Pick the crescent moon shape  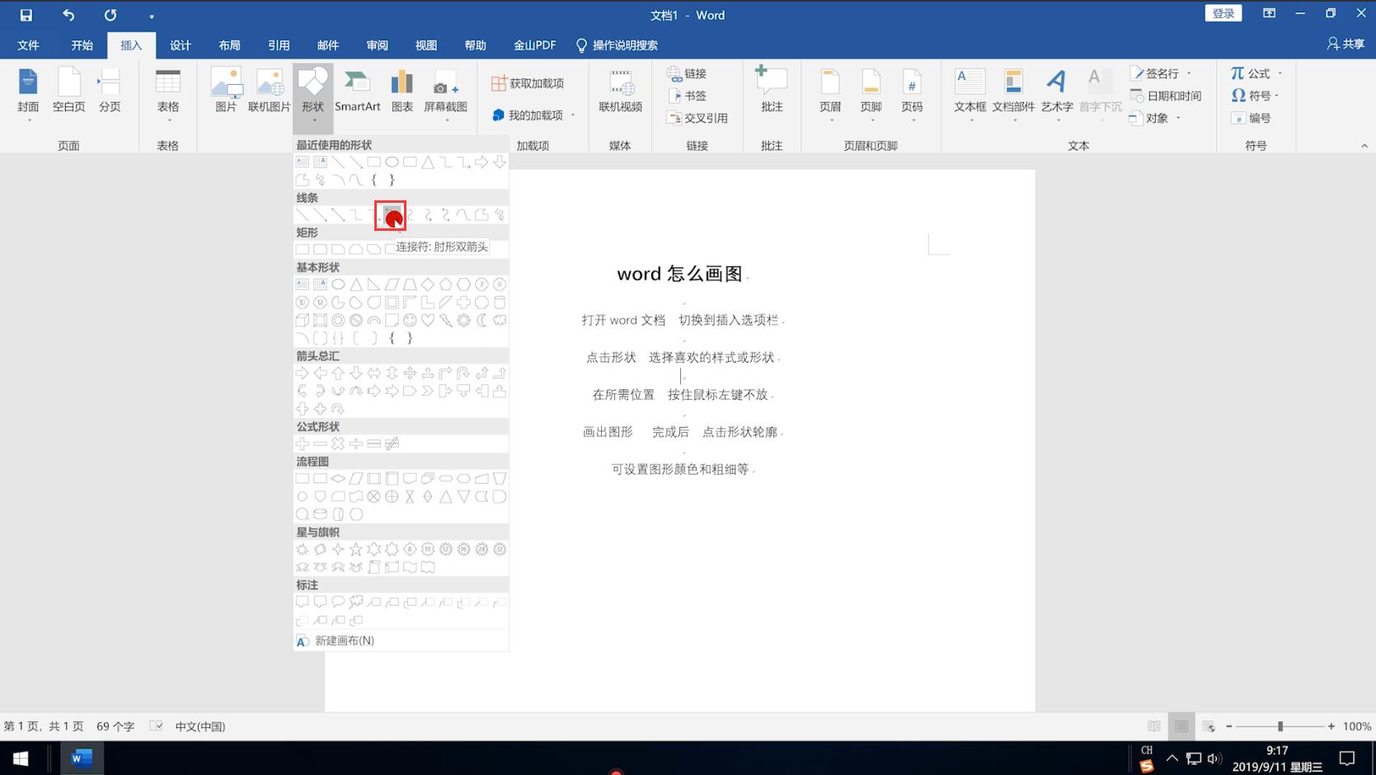481,320
